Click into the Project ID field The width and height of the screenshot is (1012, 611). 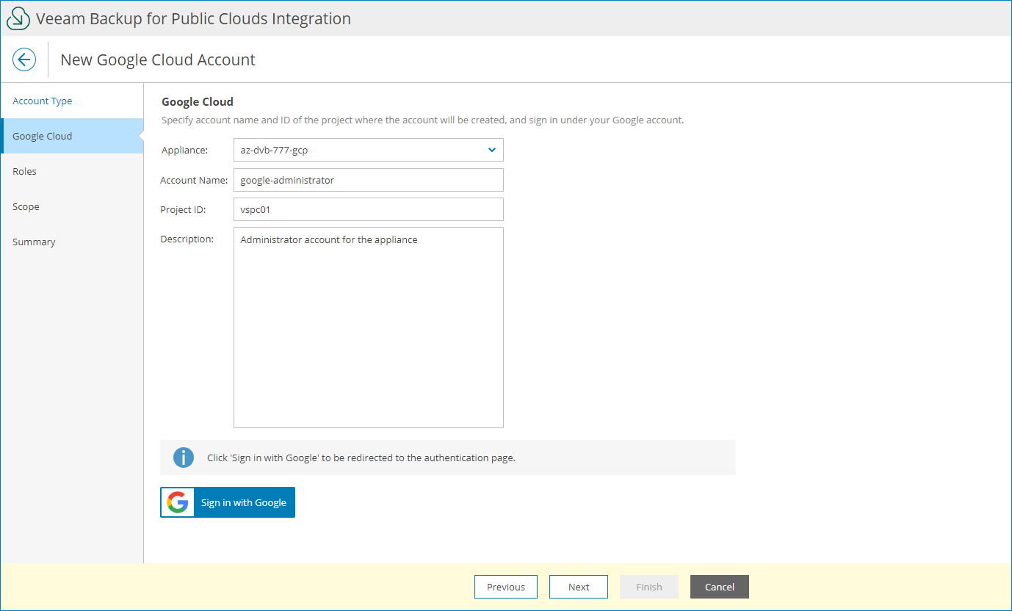(368, 209)
